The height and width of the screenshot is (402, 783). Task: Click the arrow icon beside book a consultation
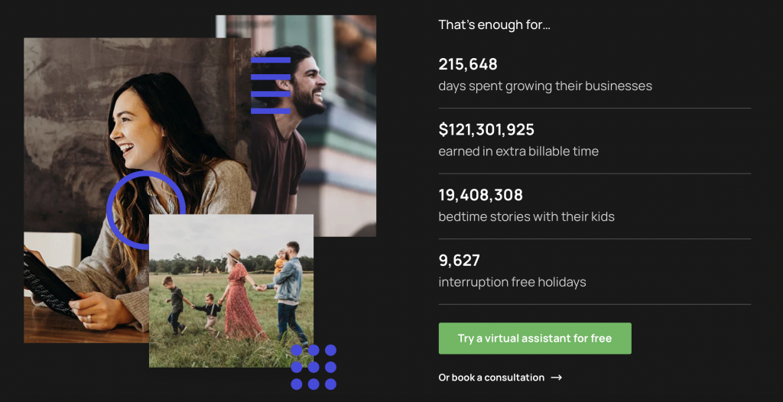[x=557, y=378]
